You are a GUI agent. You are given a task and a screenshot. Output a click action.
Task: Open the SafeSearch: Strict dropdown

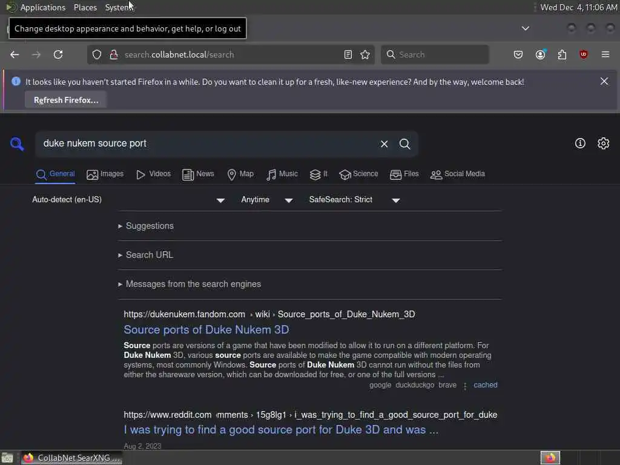click(355, 200)
